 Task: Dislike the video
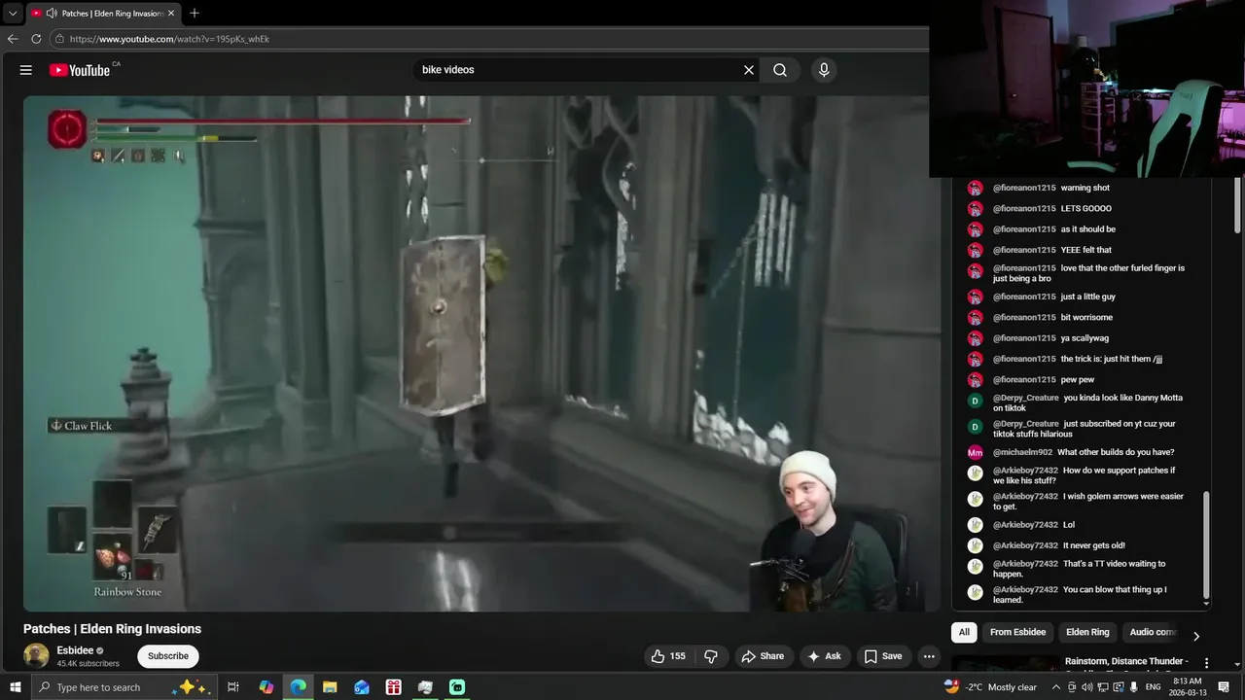711,656
